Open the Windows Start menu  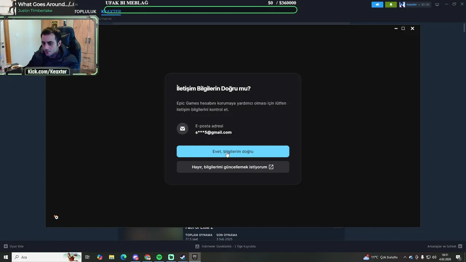click(x=6, y=257)
